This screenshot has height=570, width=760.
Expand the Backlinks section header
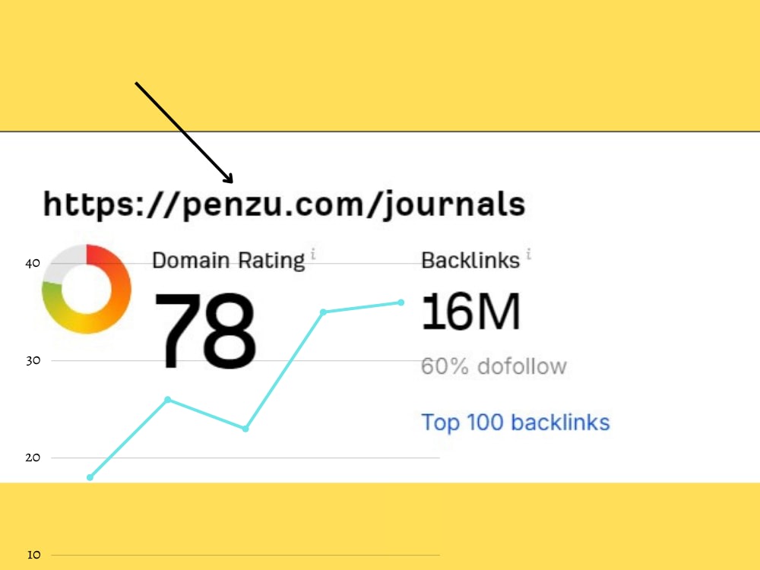(x=471, y=260)
